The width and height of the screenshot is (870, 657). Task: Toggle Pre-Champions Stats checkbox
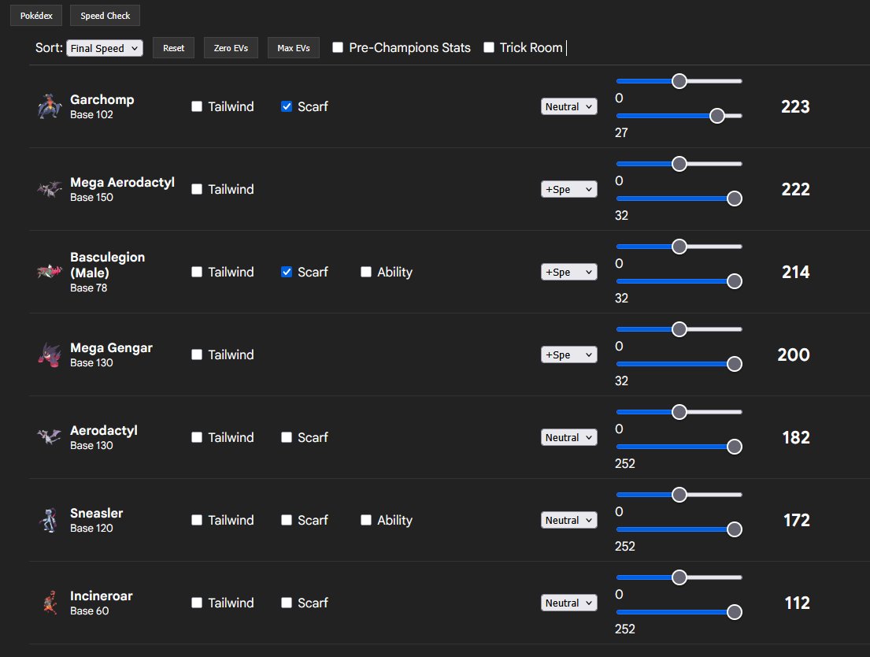coord(337,47)
